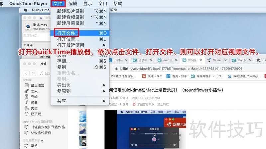Click the first album thumbnail in Music window
The image size is (266, 149).
click(82, 117)
